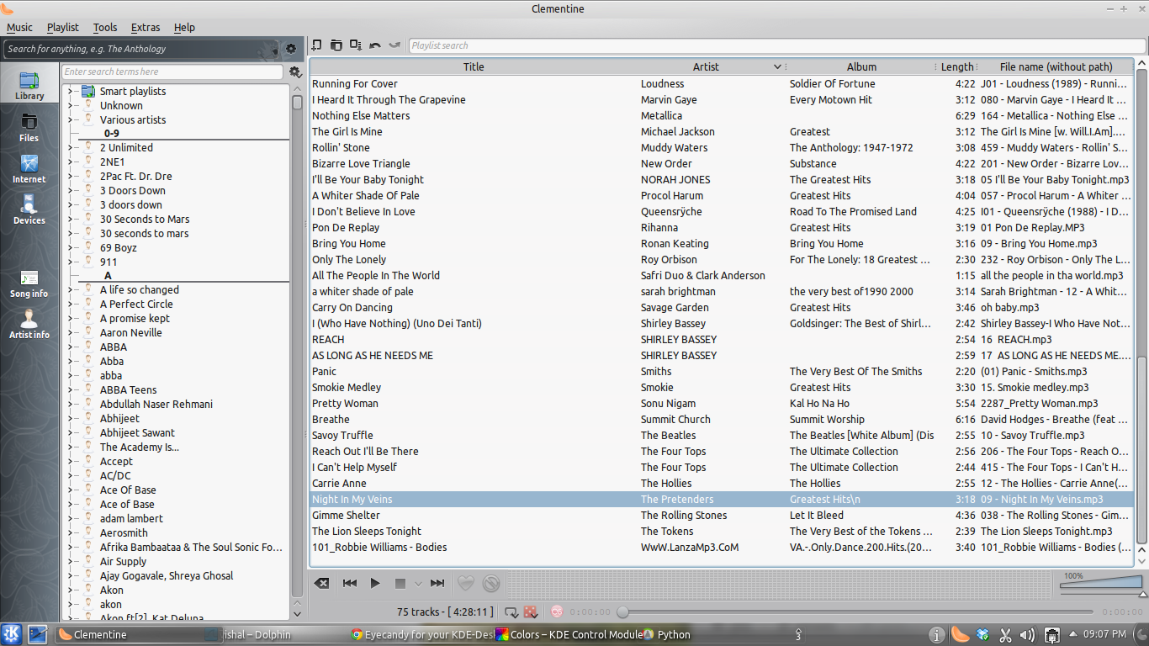1149x646 pixels.
Task: Start playback with the Play button
Action: coord(375,583)
